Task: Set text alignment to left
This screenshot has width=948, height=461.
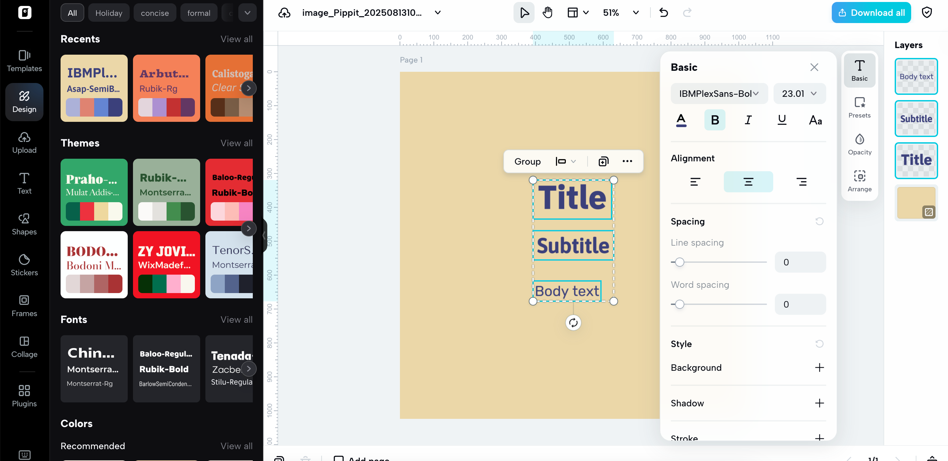Action: coord(695,181)
